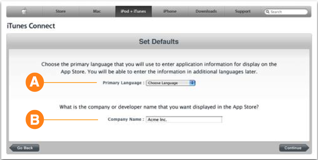Click the Set Defaults panel title
Screen dimensions: 318x160
click(159, 42)
